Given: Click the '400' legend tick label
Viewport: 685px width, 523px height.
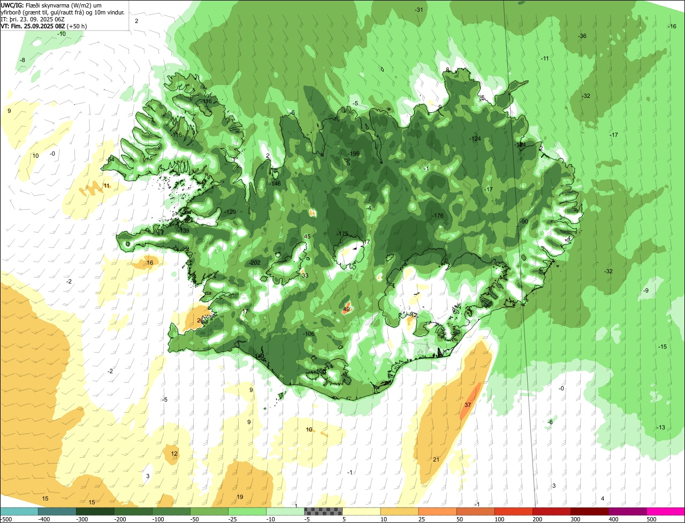Looking at the screenshot, I should tap(613, 519).
